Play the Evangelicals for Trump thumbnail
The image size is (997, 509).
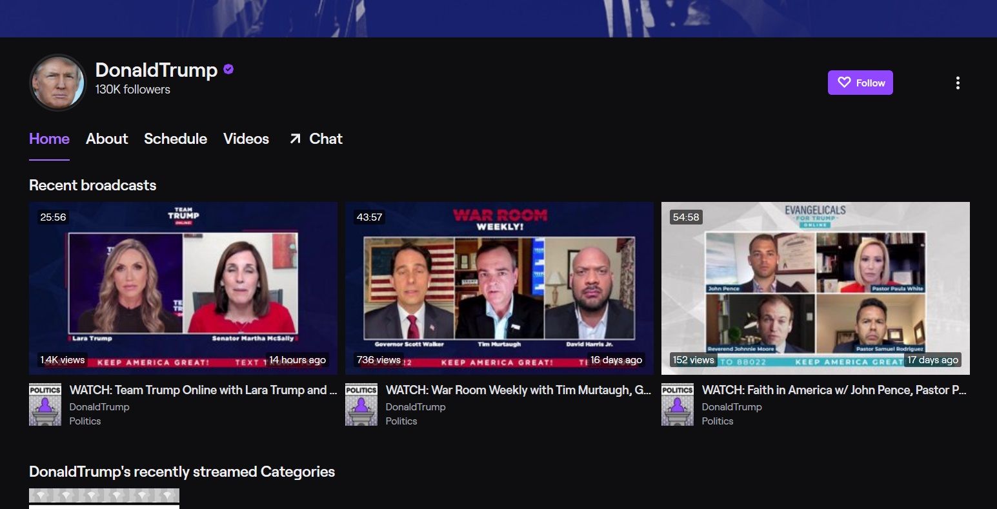coord(816,288)
